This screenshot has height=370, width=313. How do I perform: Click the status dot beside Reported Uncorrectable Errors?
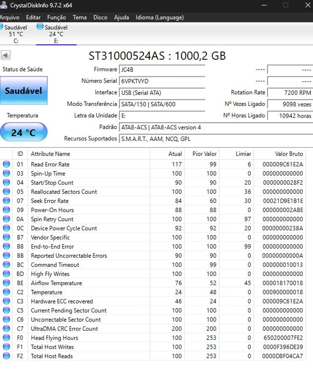(6, 256)
